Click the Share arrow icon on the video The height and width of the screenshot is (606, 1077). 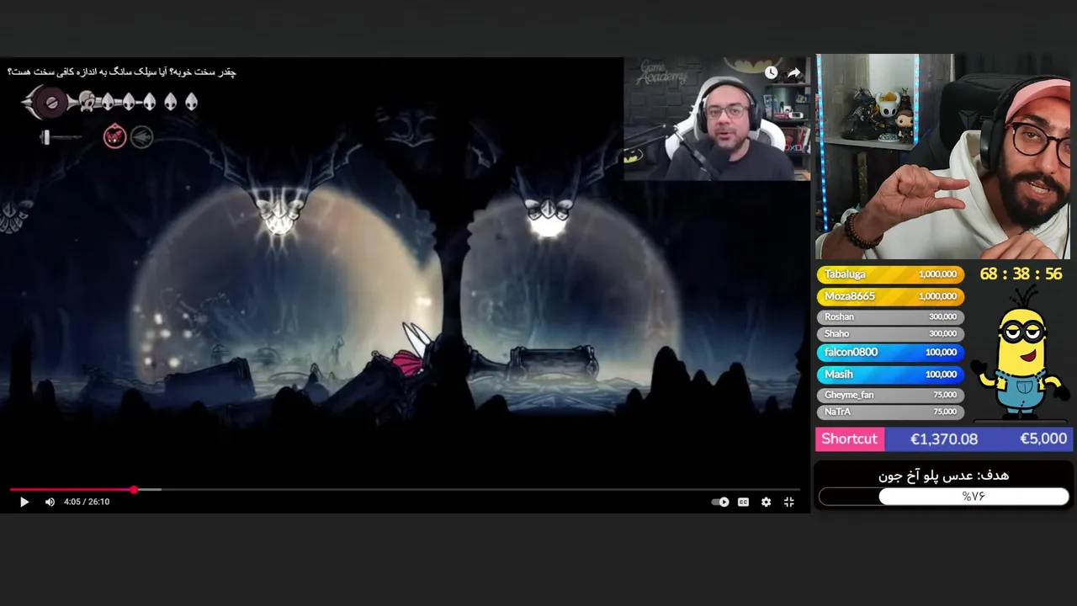click(x=793, y=72)
